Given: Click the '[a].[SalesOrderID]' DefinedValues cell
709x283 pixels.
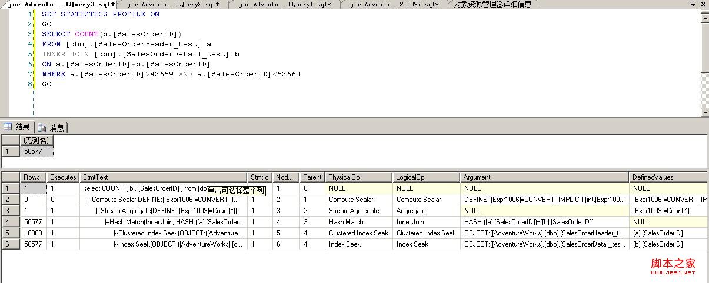Looking at the screenshot, I should coord(669,233).
